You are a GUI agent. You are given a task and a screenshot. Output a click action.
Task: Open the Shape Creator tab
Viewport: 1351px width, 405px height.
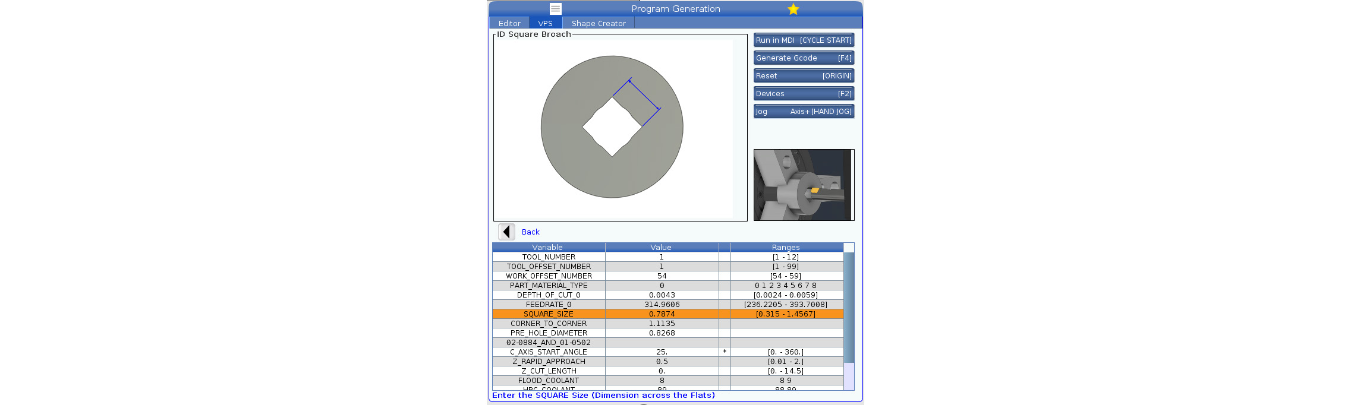click(599, 23)
